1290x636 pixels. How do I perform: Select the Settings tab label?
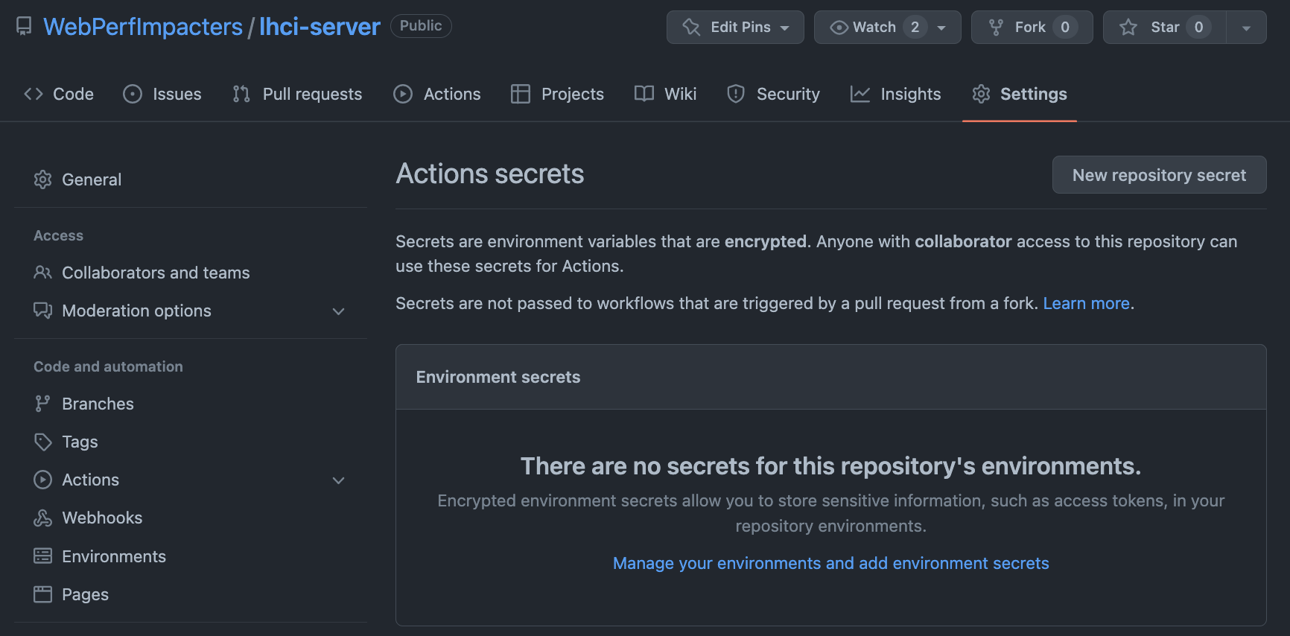click(1033, 94)
